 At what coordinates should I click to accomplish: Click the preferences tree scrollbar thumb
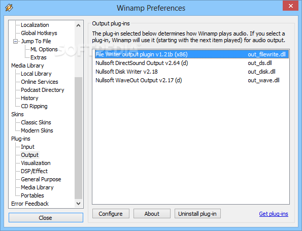(x=78, y=138)
